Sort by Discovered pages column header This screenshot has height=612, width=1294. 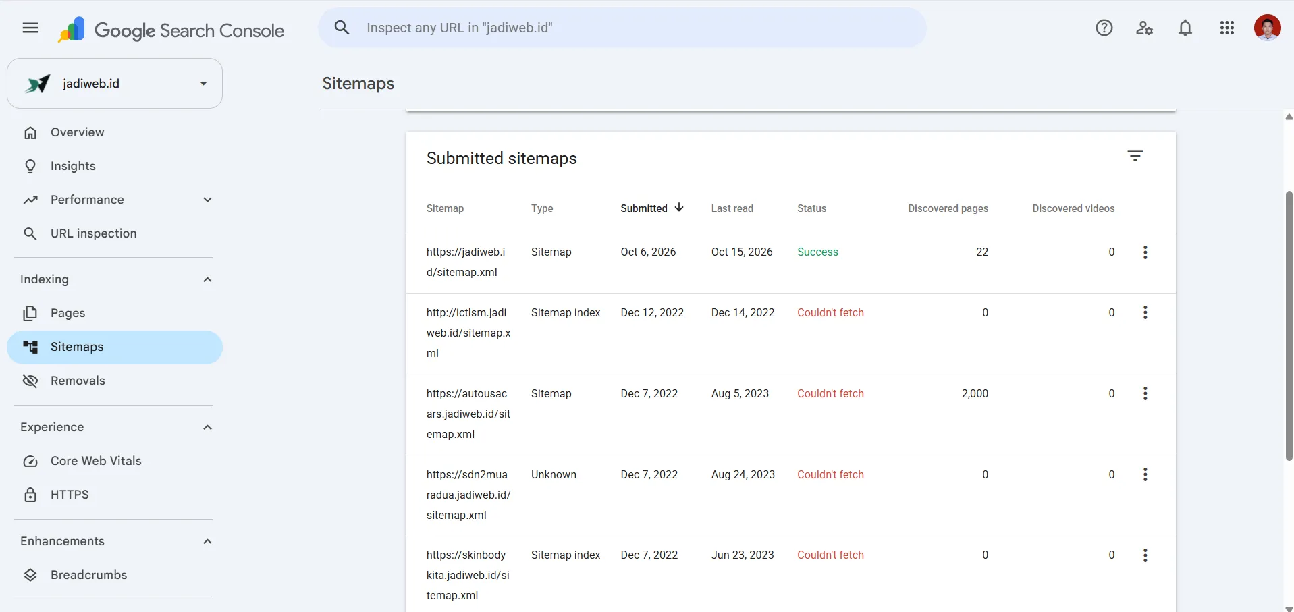pos(948,208)
